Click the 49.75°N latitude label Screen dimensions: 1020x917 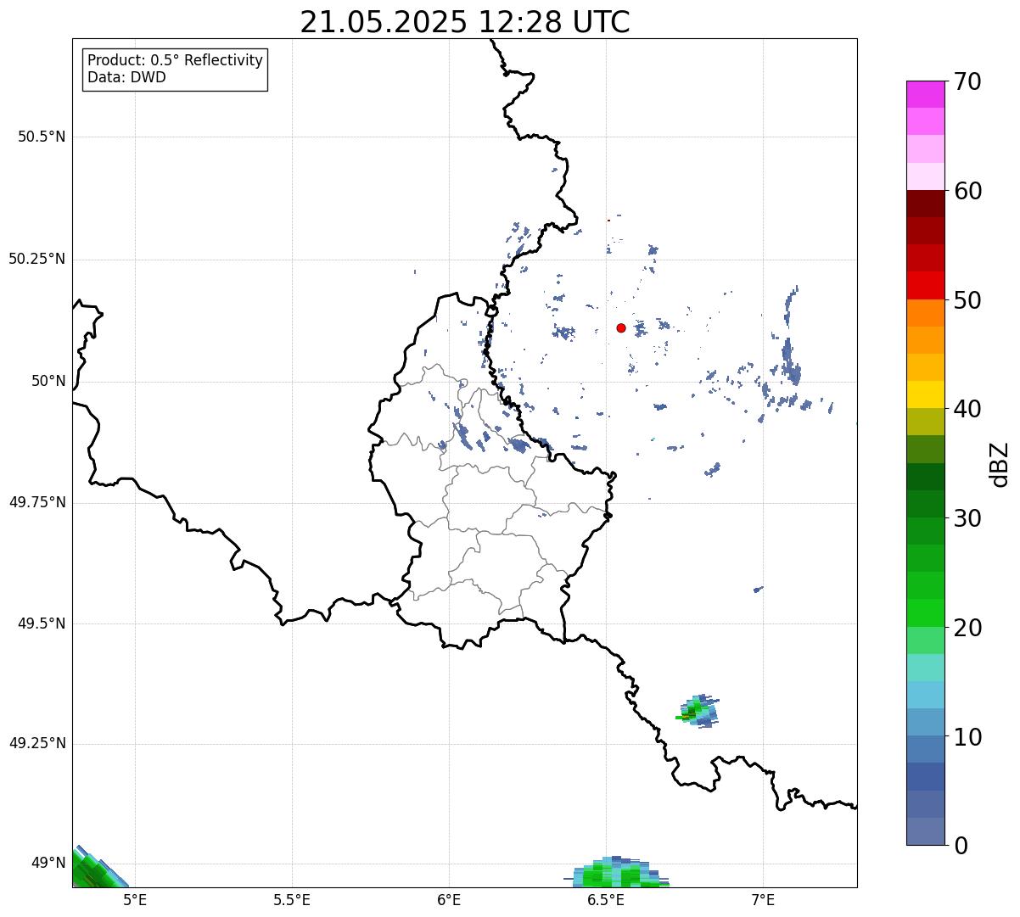pos(37,502)
